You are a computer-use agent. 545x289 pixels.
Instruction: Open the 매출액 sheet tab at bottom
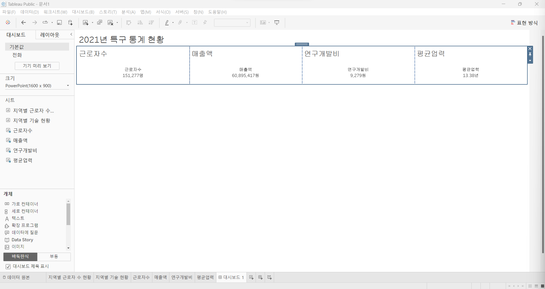[x=160, y=277]
